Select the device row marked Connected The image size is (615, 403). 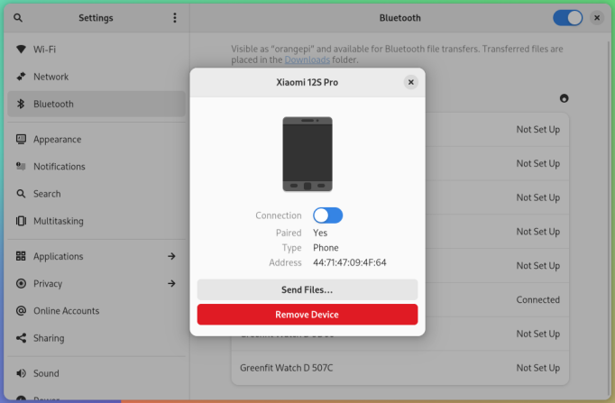(497, 300)
